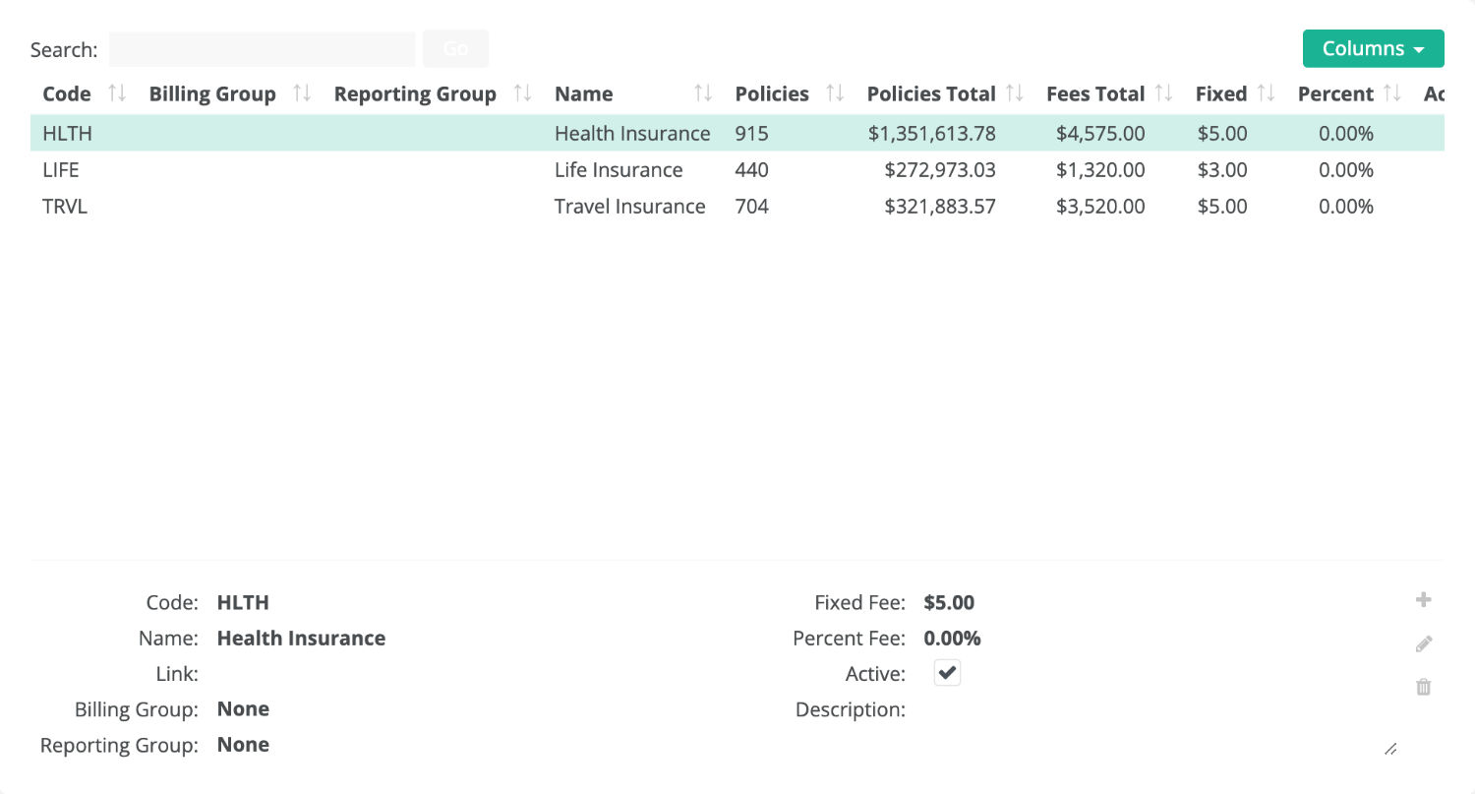Click the pencil edit icon
The height and width of the screenshot is (794, 1475).
click(1423, 643)
